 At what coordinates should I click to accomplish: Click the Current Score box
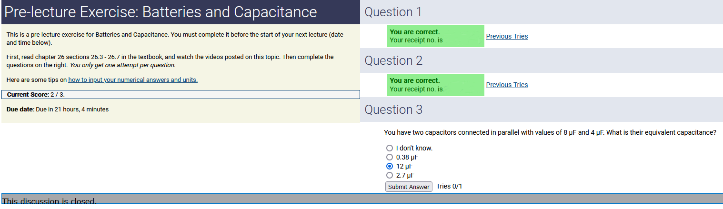tap(181, 95)
